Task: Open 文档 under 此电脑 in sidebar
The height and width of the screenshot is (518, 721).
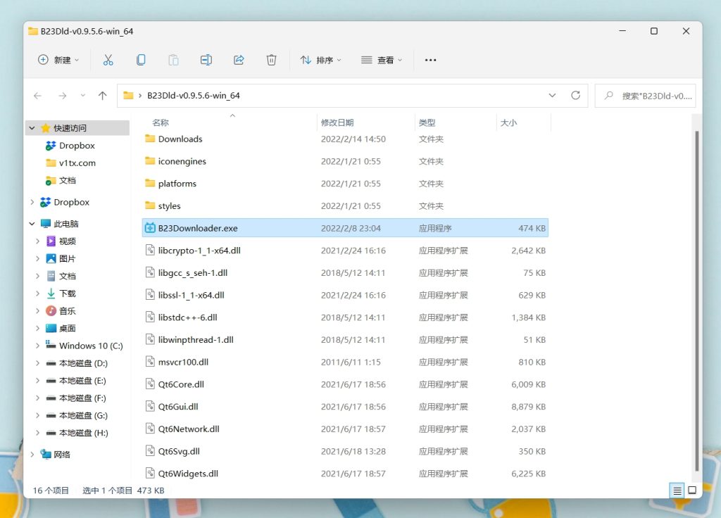Action: pos(67,276)
